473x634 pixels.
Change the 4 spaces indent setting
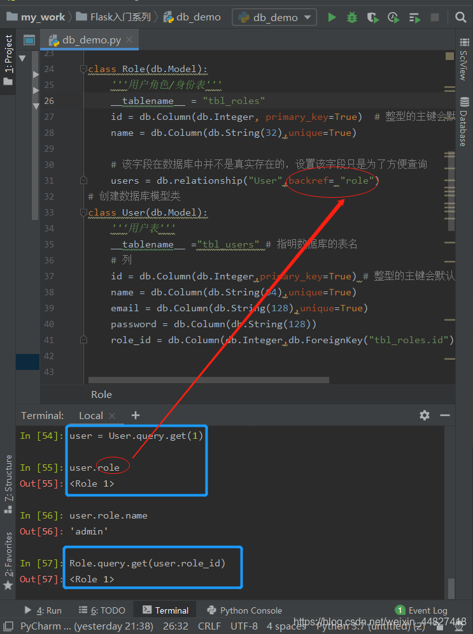point(286,626)
